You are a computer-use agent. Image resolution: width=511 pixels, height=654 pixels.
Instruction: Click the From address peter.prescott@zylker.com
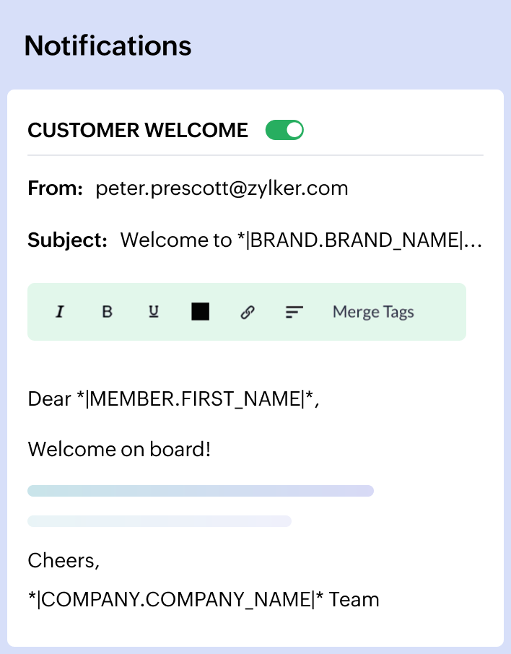pos(222,188)
